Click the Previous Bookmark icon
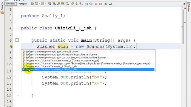 click(x=72, y=4)
